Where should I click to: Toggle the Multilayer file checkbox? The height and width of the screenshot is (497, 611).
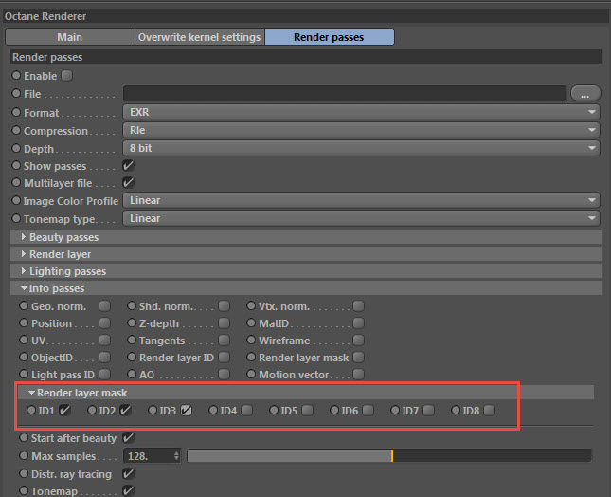(128, 182)
